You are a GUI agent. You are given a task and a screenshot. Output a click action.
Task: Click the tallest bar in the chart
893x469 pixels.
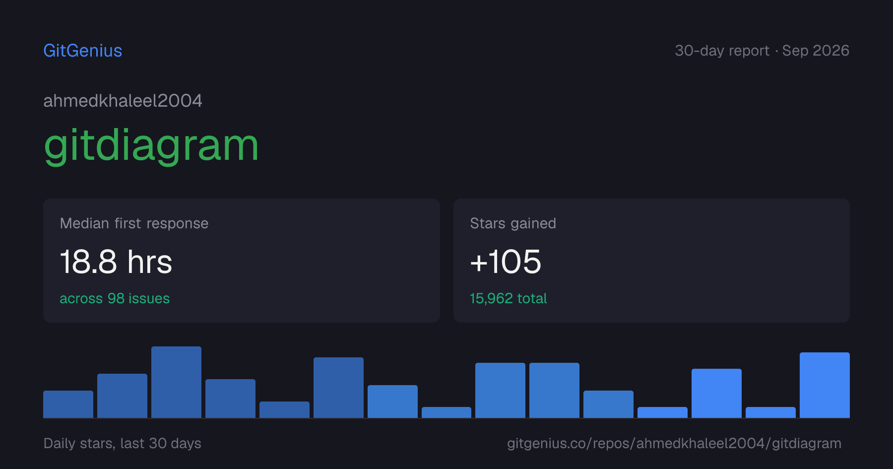coord(176,382)
